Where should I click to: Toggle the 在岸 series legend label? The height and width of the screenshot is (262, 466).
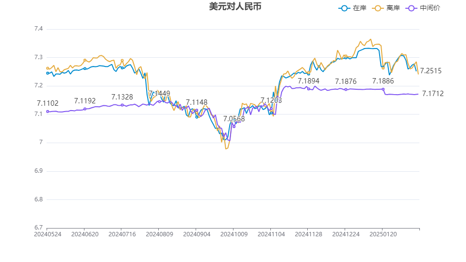(x=359, y=8)
